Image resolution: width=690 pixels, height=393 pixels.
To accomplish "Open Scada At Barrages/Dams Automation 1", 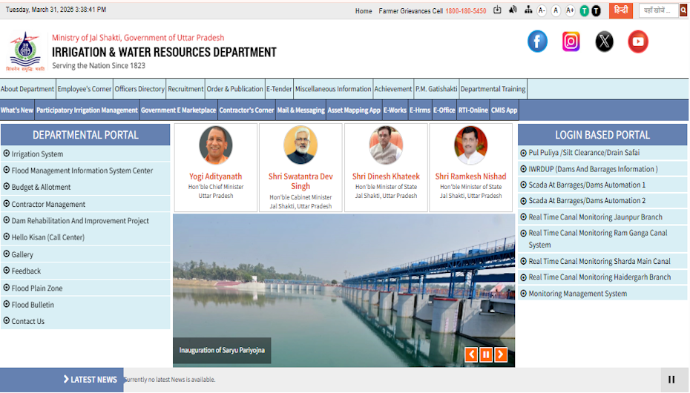I will pos(587,185).
